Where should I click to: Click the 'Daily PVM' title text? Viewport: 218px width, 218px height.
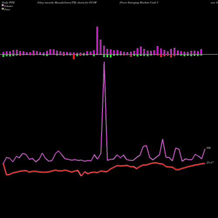[x=8, y=3]
